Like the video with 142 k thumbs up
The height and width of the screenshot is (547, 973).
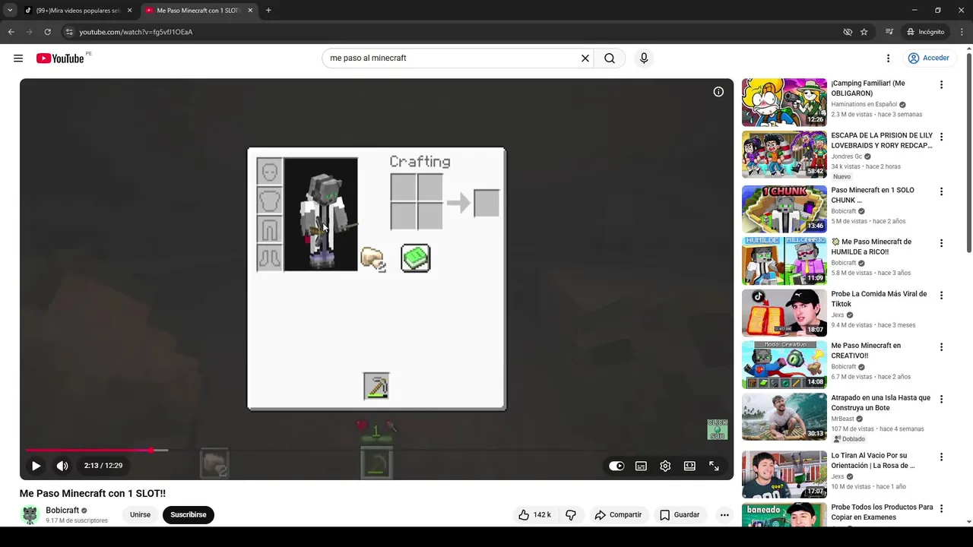534,515
